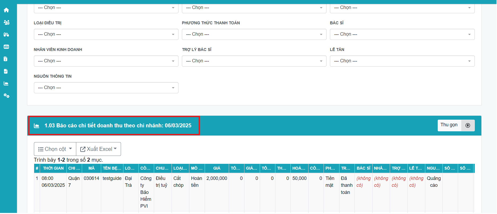Open the Nhân Viên Kinh Doanh dropdown

coord(106,61)
